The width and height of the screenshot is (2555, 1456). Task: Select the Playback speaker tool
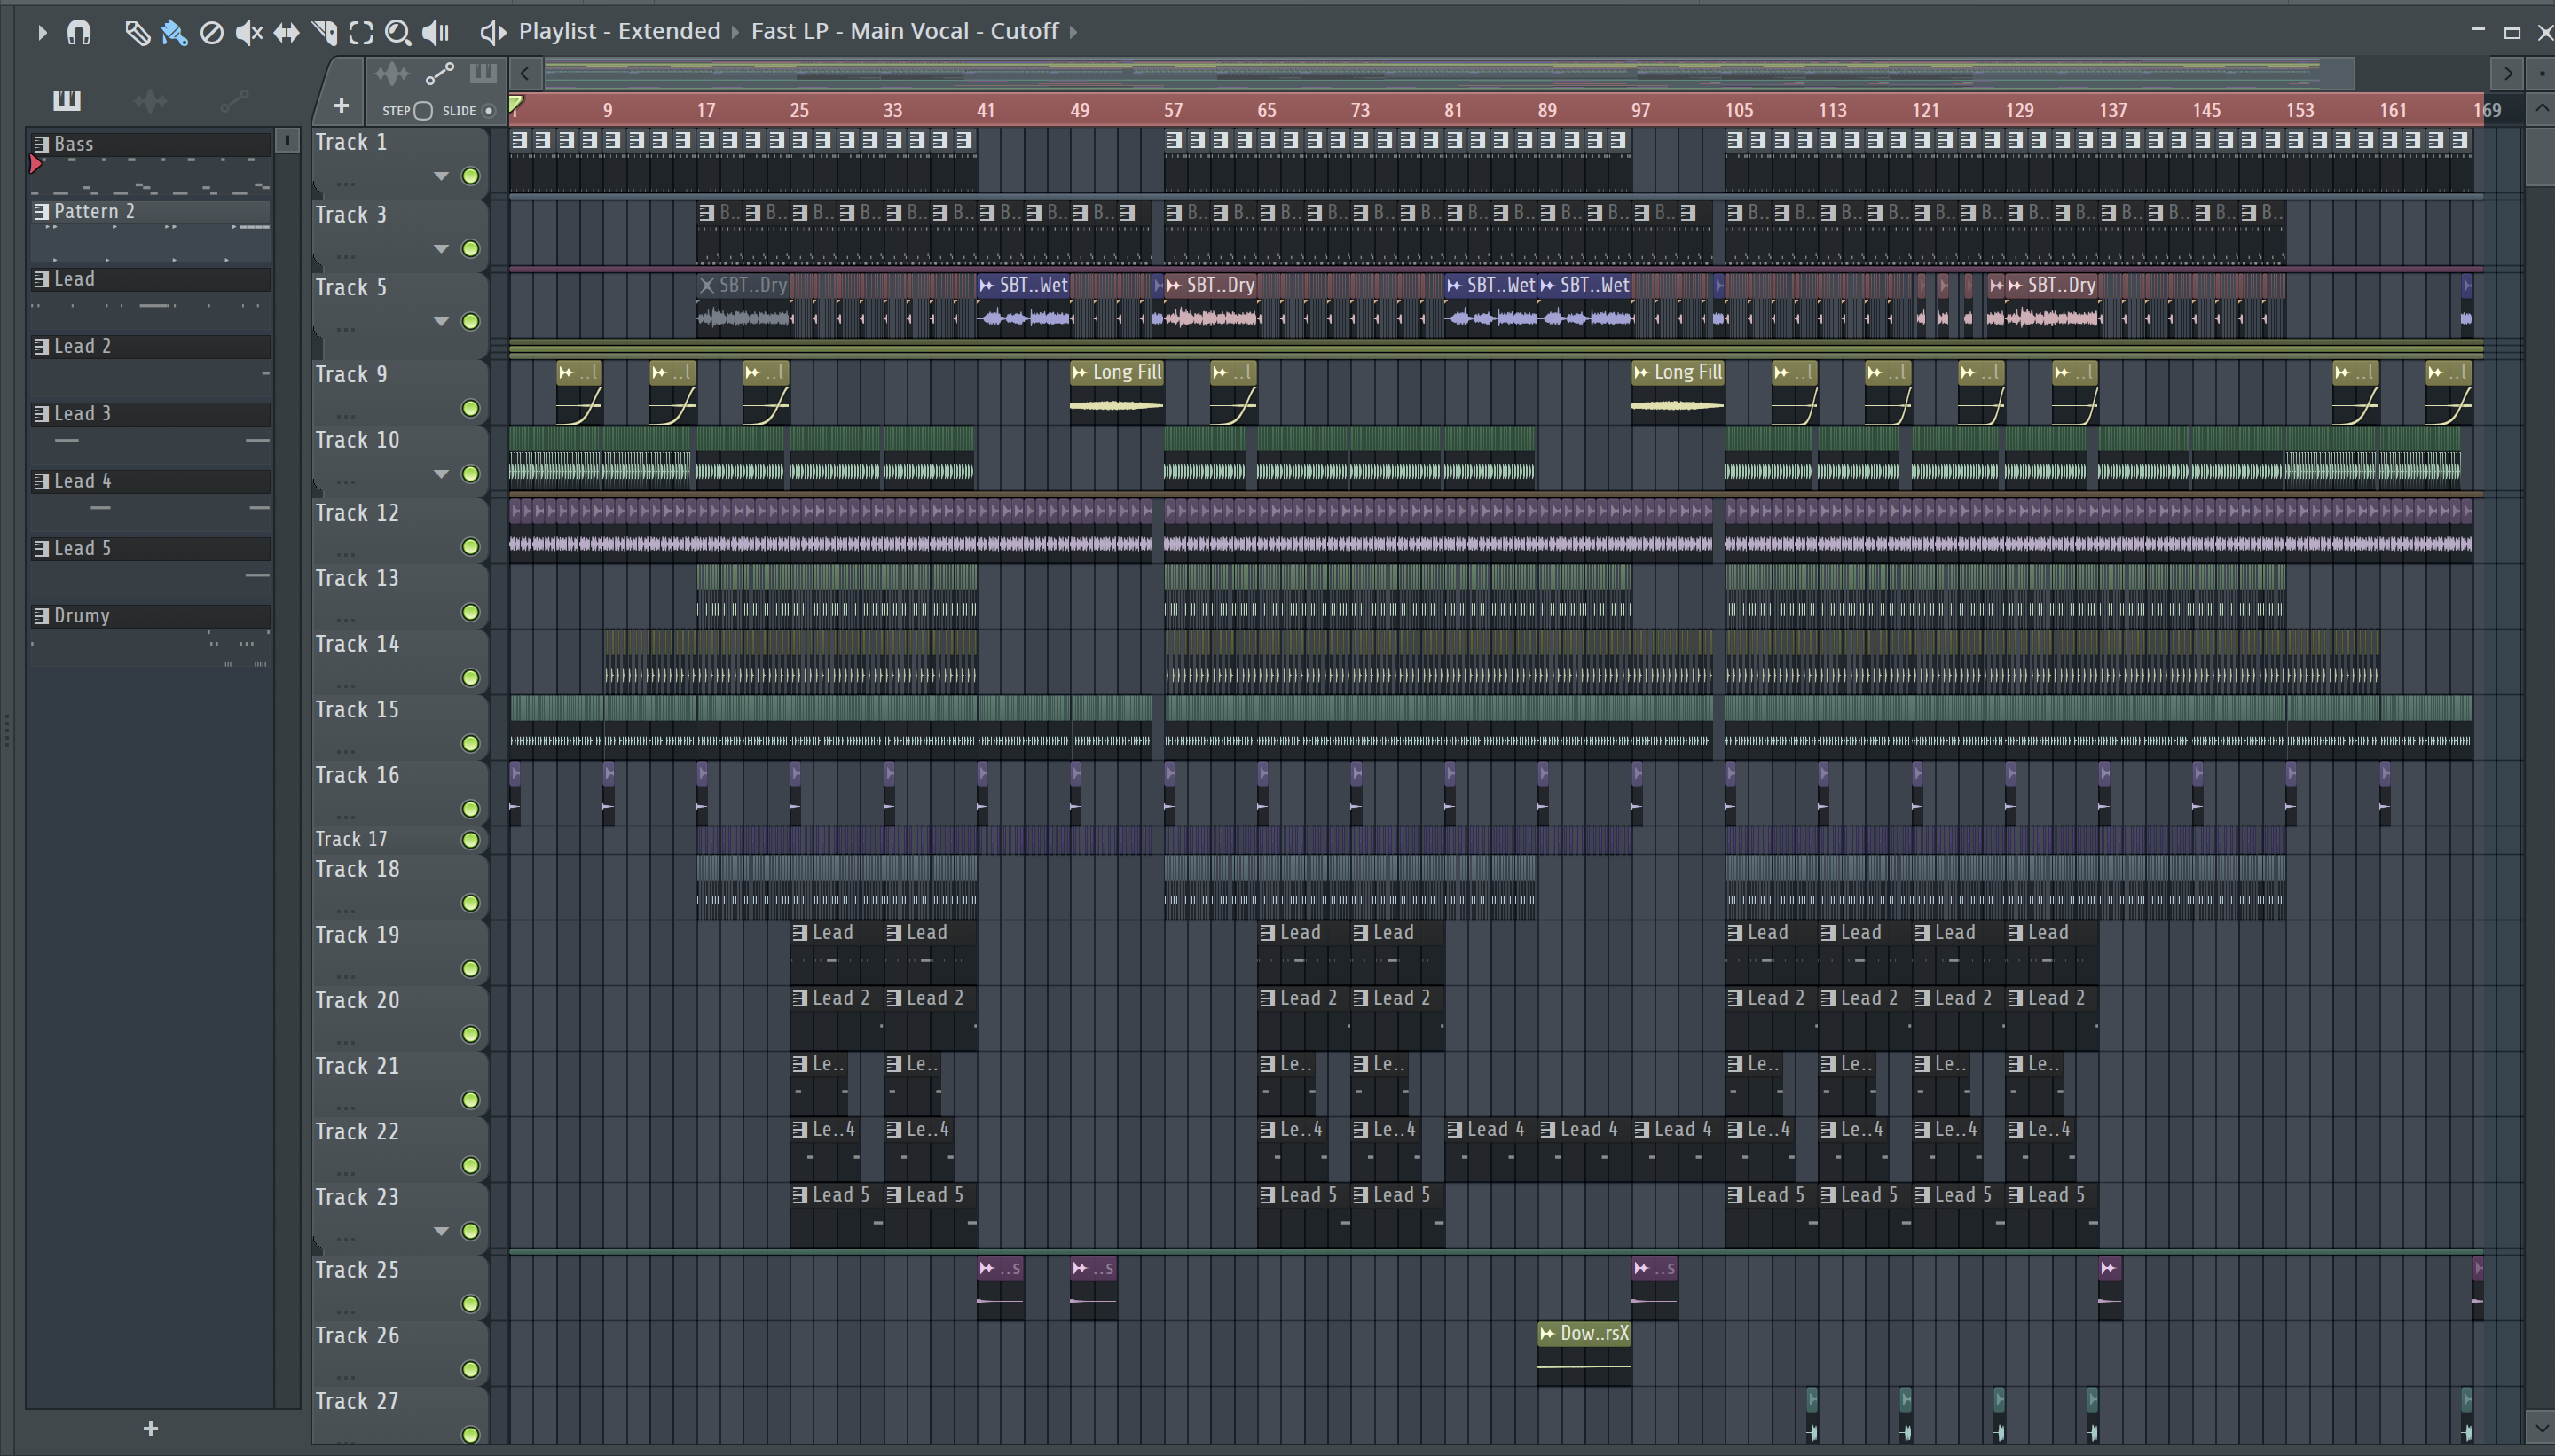click(436, 32)
